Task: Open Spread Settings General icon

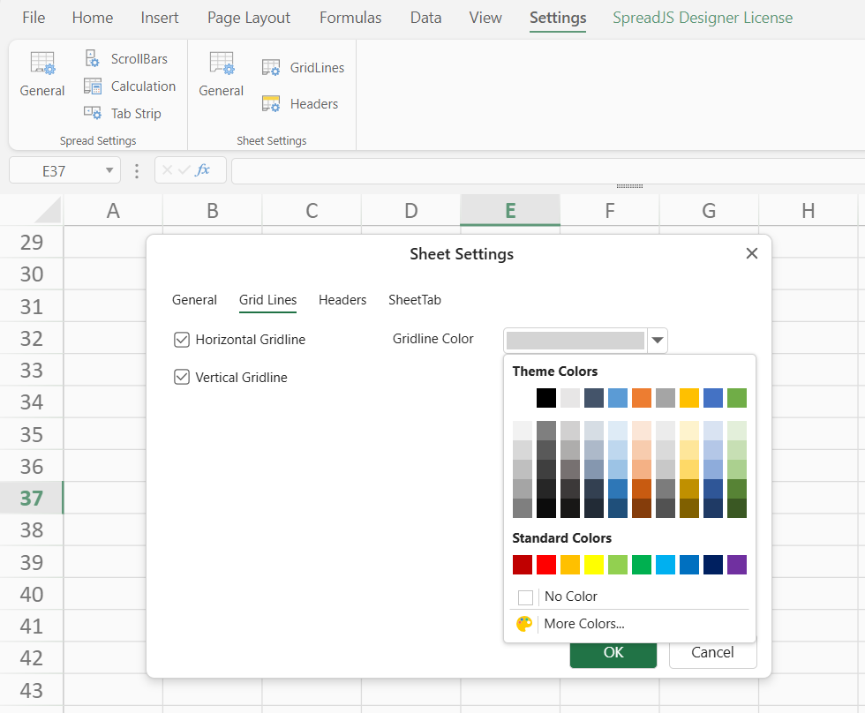Action: pyautogui.click(x=42, y=63)
